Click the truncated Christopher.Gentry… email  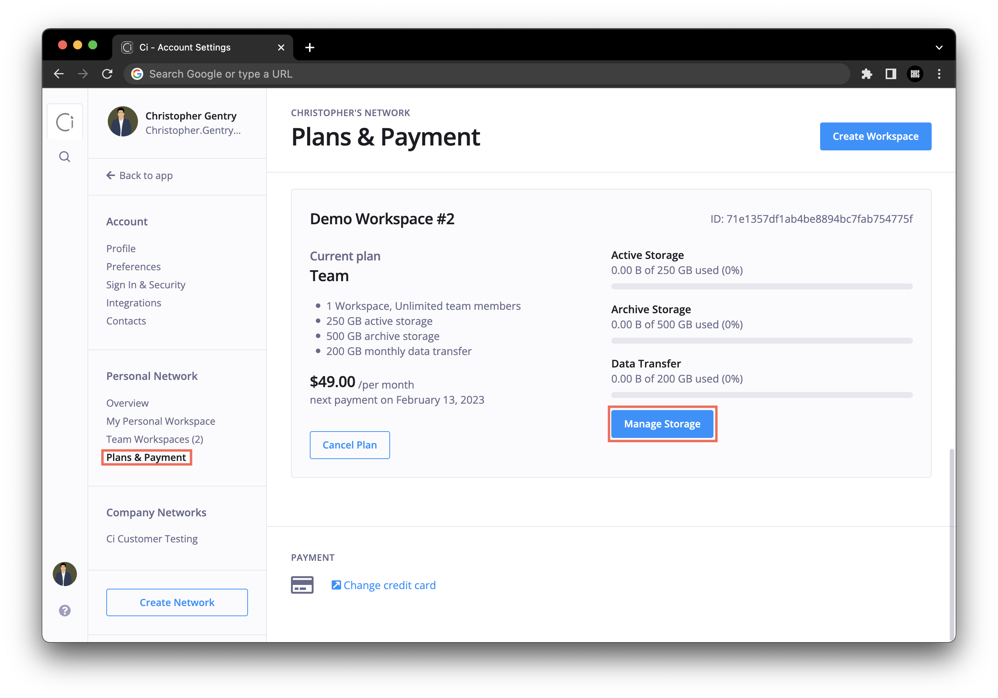click(193, 130)
